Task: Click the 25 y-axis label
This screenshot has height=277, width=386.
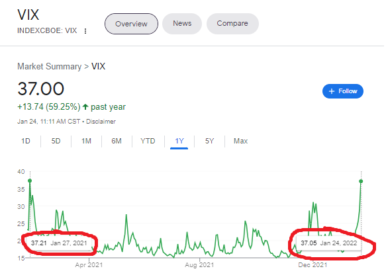Action: tap(21, 224)
